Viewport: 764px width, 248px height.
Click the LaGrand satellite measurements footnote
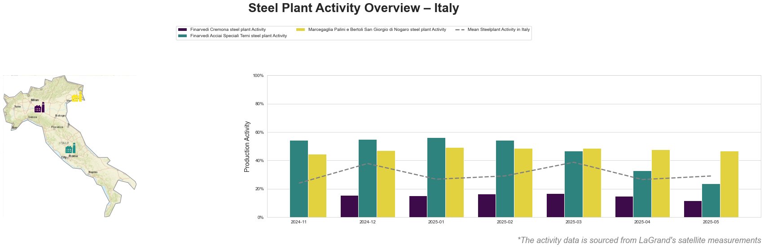[x=639, y=240]
